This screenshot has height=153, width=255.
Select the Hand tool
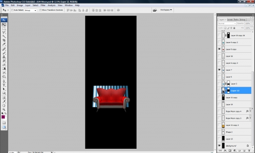click(4, 105)
